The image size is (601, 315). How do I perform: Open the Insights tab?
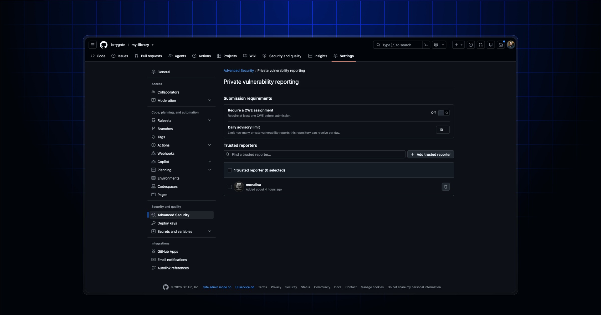318,56
